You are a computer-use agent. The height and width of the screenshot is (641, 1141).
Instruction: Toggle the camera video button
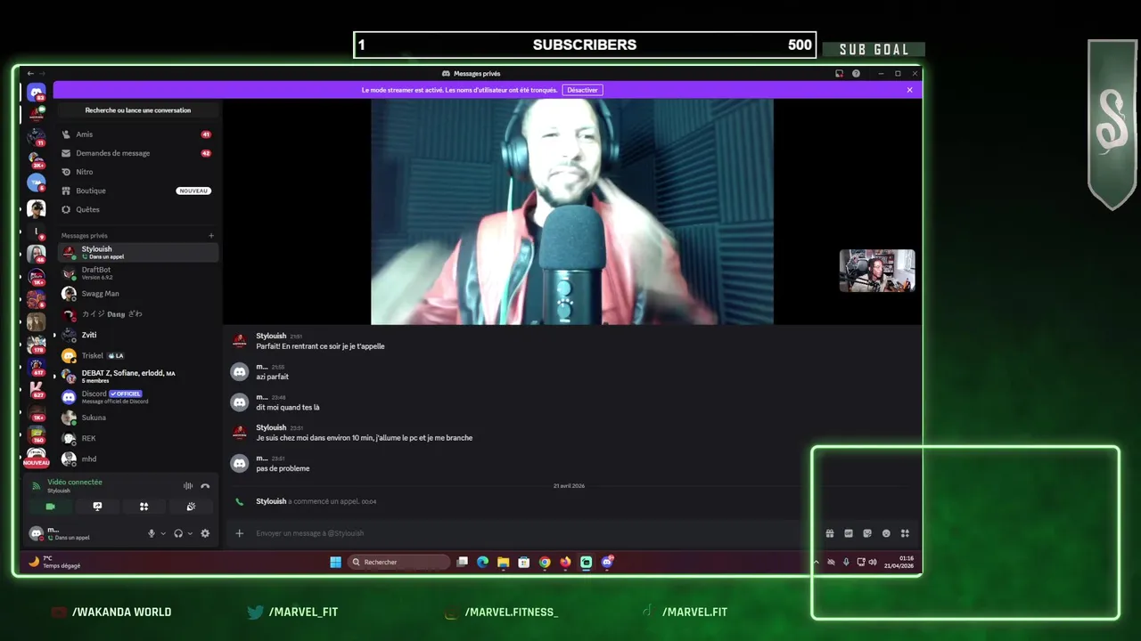tap(50, 507)
